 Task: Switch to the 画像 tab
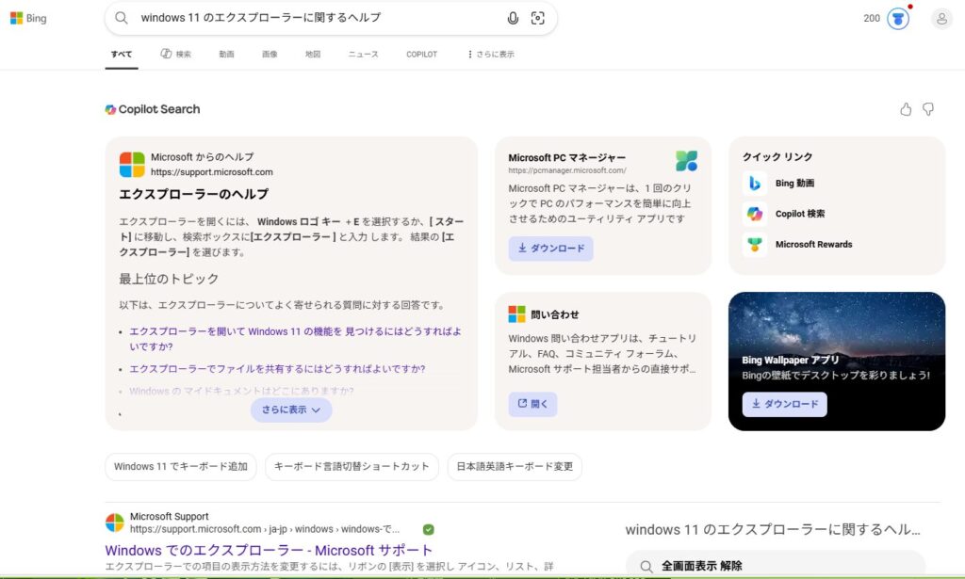tap(270, 54)
